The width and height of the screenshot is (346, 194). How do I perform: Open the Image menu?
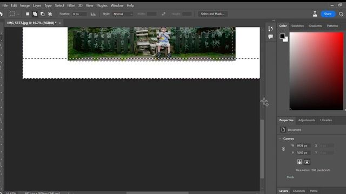[25, 5]
